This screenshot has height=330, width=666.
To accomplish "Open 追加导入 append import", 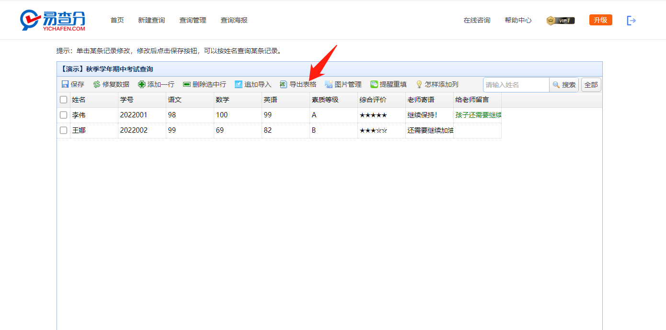I will (x=253, y=84).
